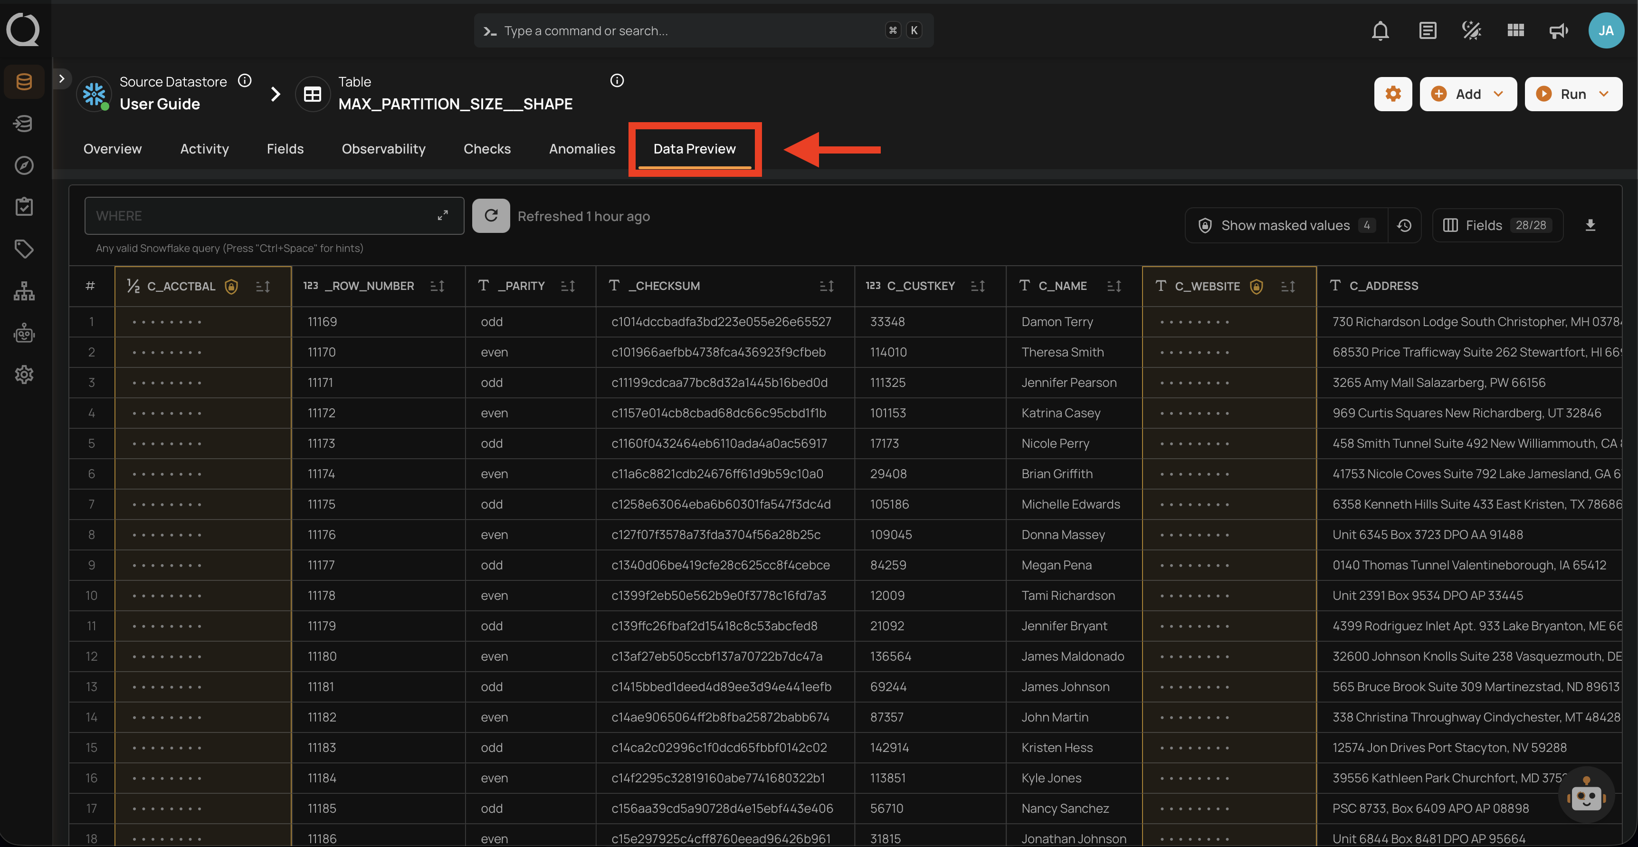1638x847 pixels.
Task: Download the previewed data via export icon
Action: click(1590, 225)
